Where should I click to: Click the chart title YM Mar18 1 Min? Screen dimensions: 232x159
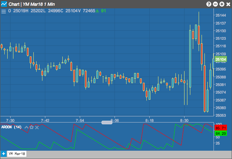(x=39, y=4)
